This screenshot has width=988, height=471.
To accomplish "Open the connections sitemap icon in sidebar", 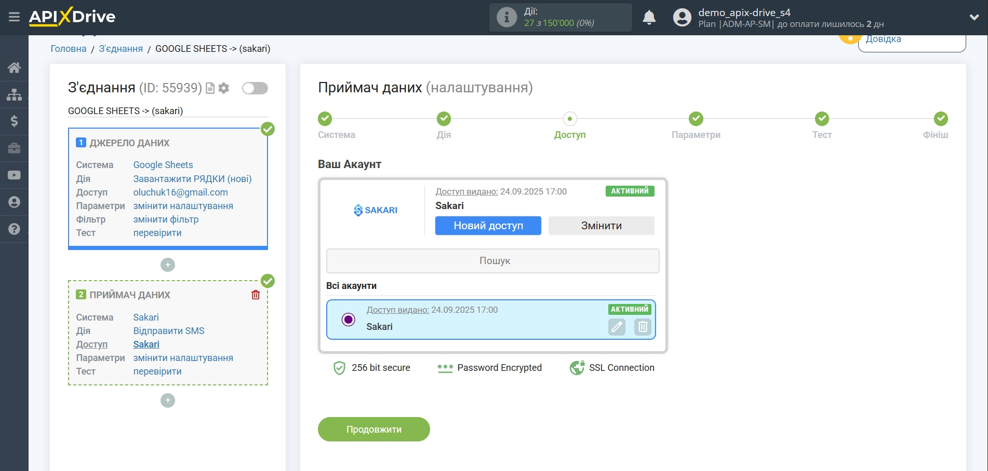I will tap(14, 94).
